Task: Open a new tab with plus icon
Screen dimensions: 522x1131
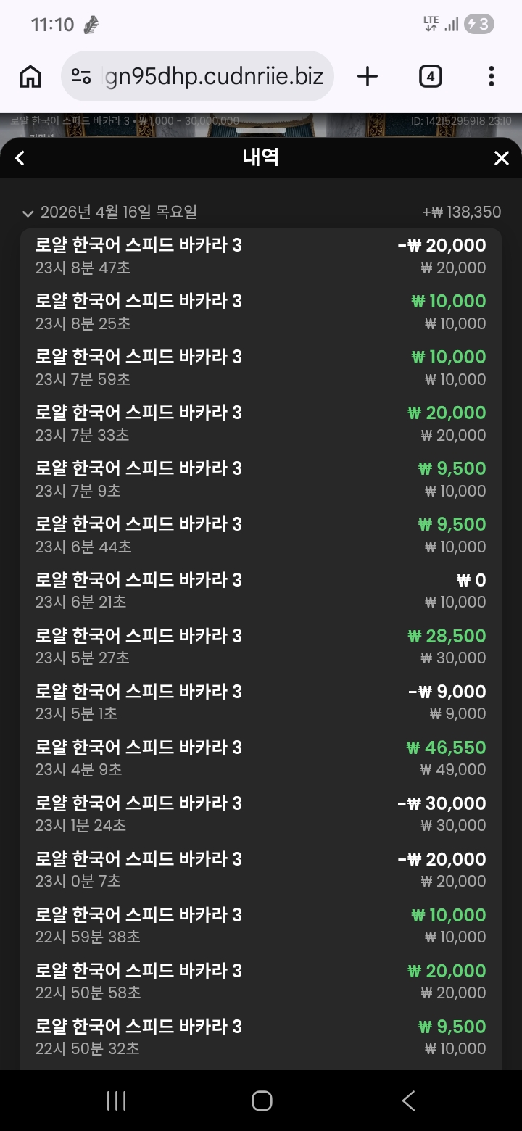Action: [x=368, y=76]
